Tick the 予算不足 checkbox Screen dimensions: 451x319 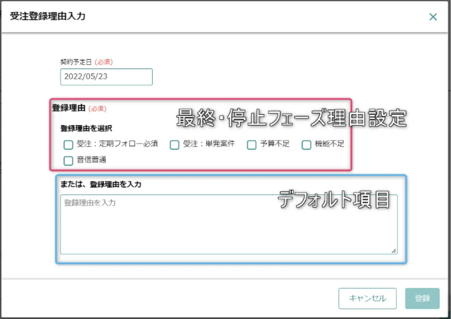coord(251,145)
